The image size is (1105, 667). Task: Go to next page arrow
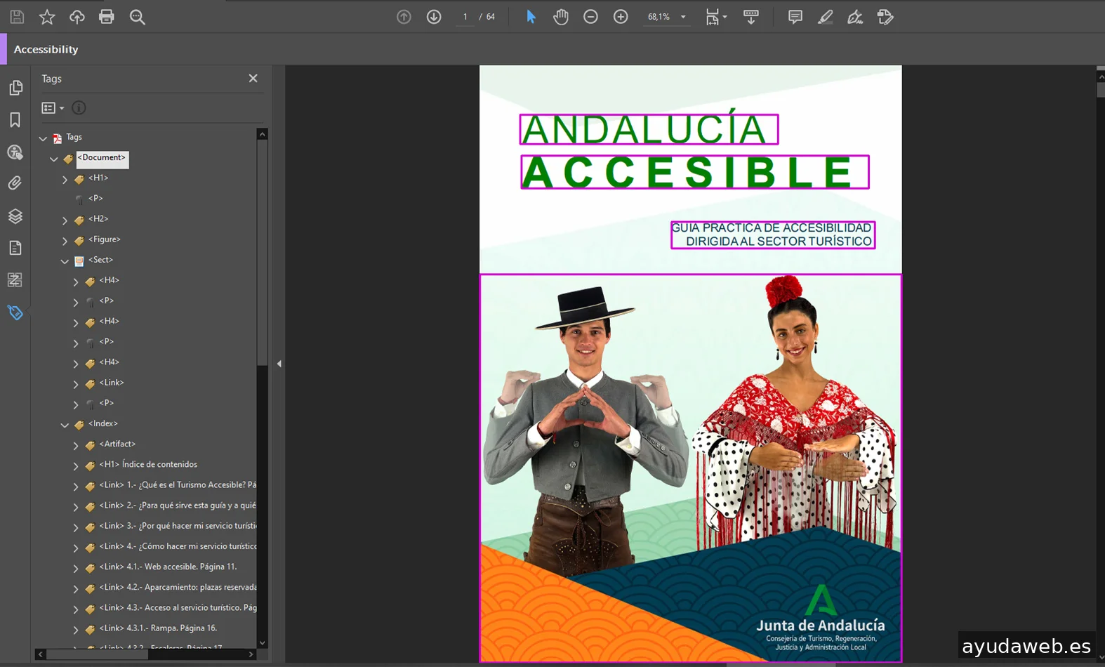click(434, 17)
